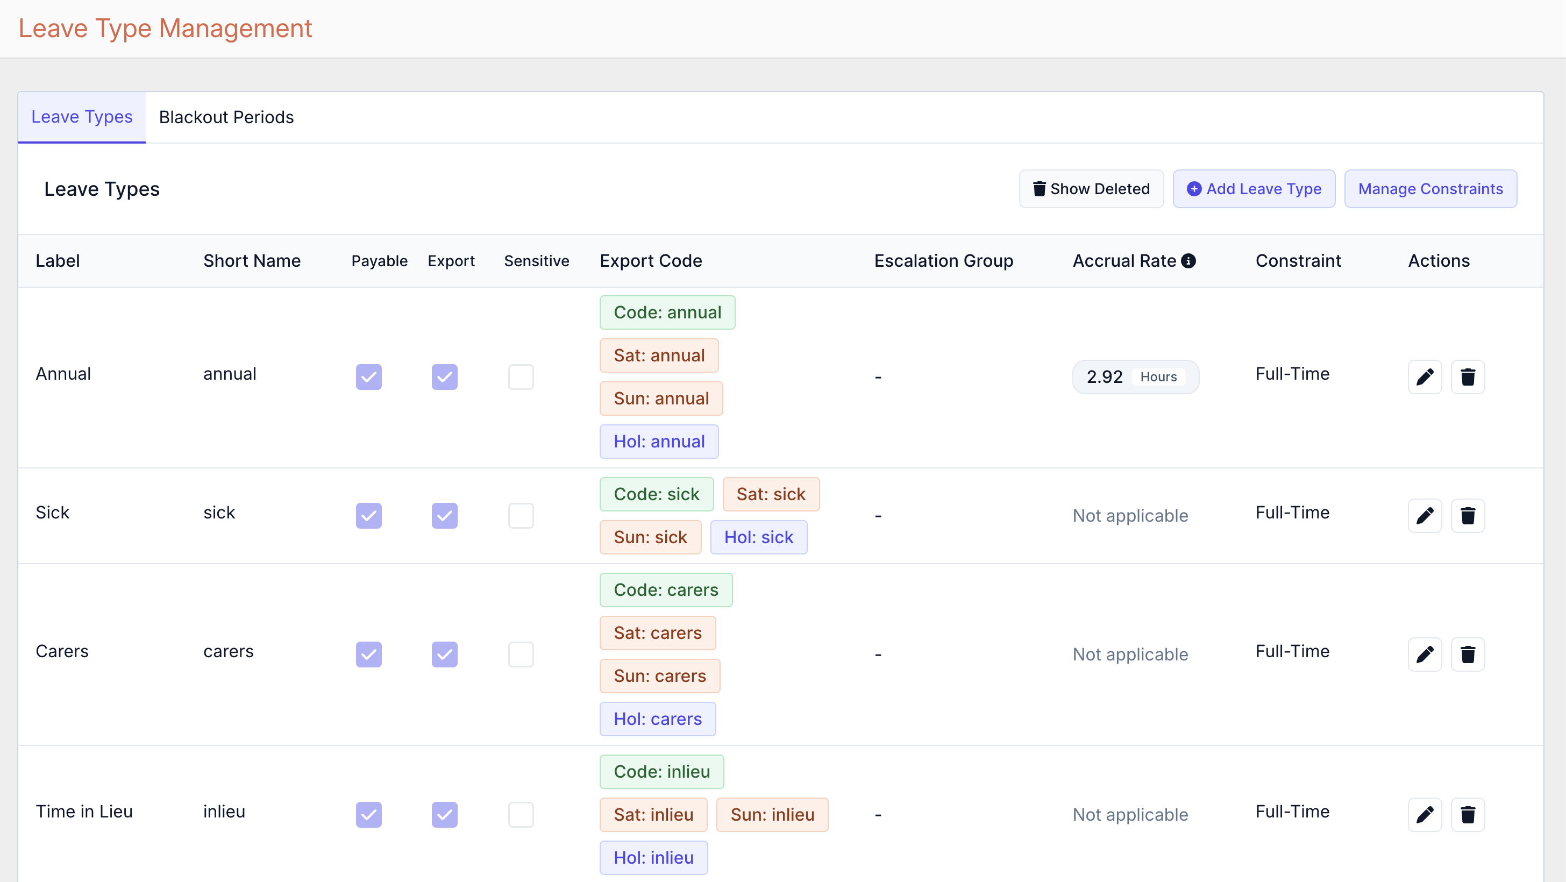This screenshot has height=882, width=1566.
Task: Click the Accrual Rate info icon
Action: click(x=1188, y=261)
